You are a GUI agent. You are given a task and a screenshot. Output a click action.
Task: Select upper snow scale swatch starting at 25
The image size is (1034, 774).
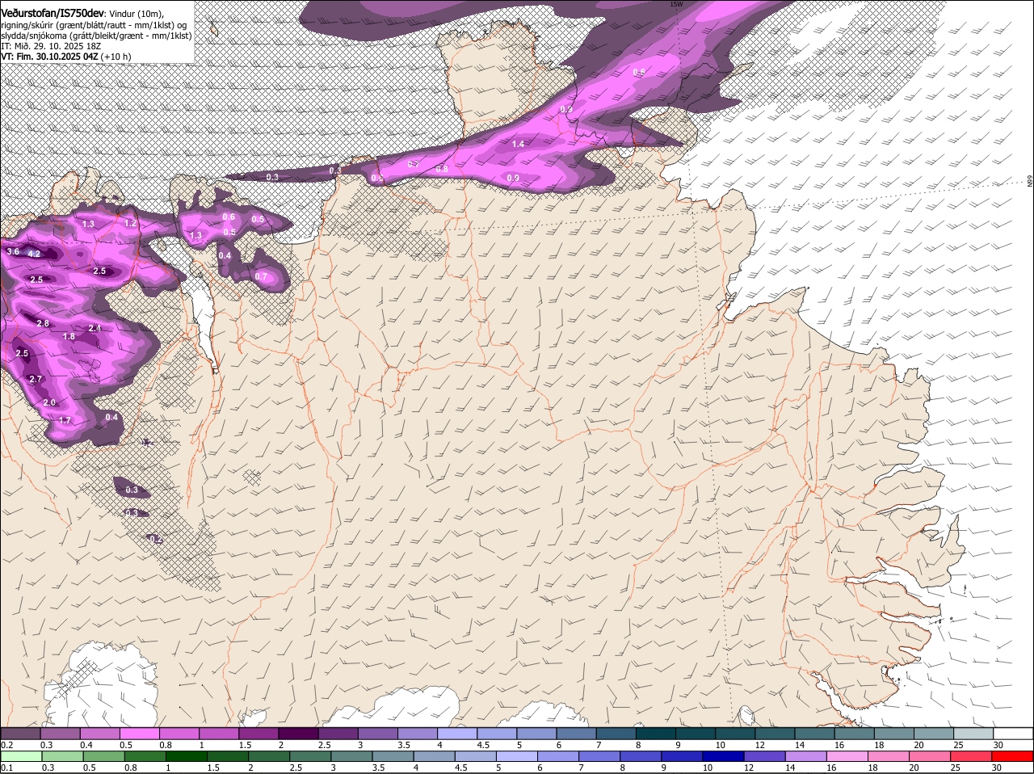coord(974,733)
